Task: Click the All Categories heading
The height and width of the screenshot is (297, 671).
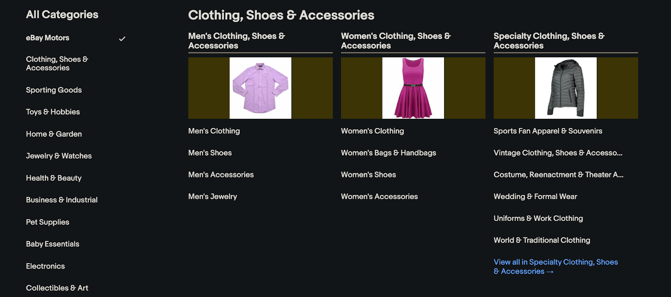Action: click(x=62, y=14)
